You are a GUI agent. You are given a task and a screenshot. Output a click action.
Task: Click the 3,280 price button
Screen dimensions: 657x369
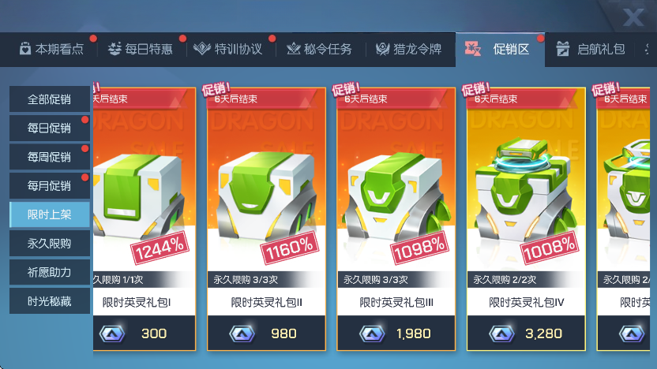coord(526,333)
